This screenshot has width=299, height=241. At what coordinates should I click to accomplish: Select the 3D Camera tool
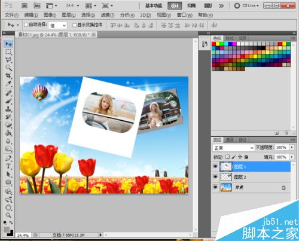(x=8, y=200)
